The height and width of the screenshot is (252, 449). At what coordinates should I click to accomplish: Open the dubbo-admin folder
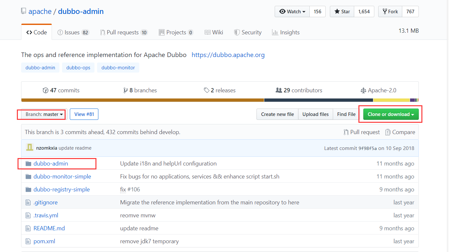point(51,164)
